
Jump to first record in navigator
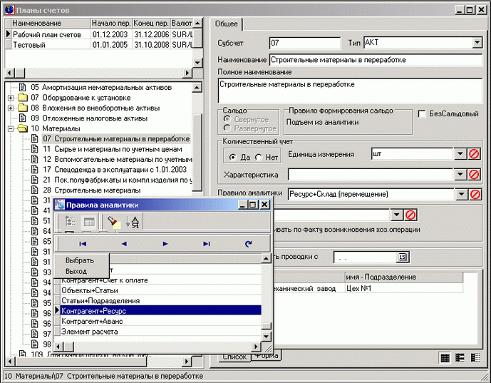(x=83, y=244)
